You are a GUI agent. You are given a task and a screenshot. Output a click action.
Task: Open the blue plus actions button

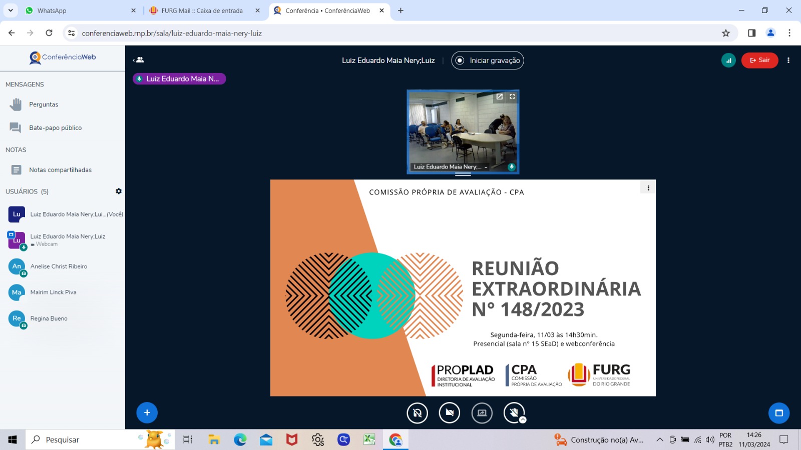click(147, 413)
